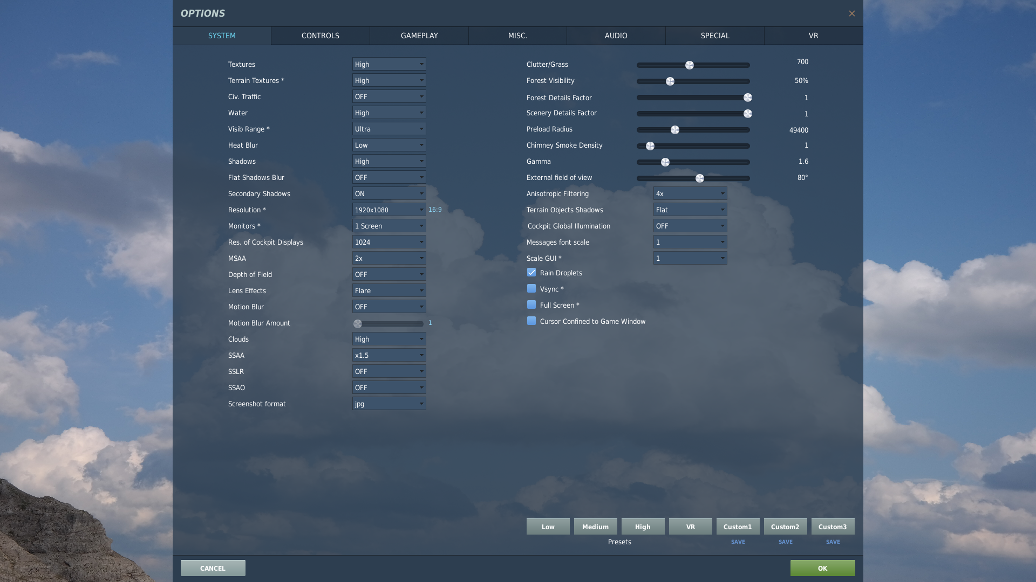1036x582 pixels.
Task: Click the Low preset button
Action: pyautogui.click(x=548, y=526)
